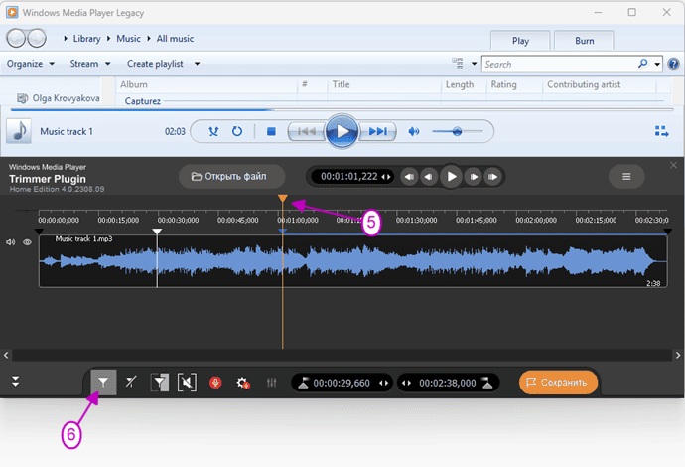
Task: Expand the search options dropdown arrow
Action: 657,64
